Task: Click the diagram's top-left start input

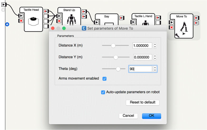Action: click(x=4, y=4)
